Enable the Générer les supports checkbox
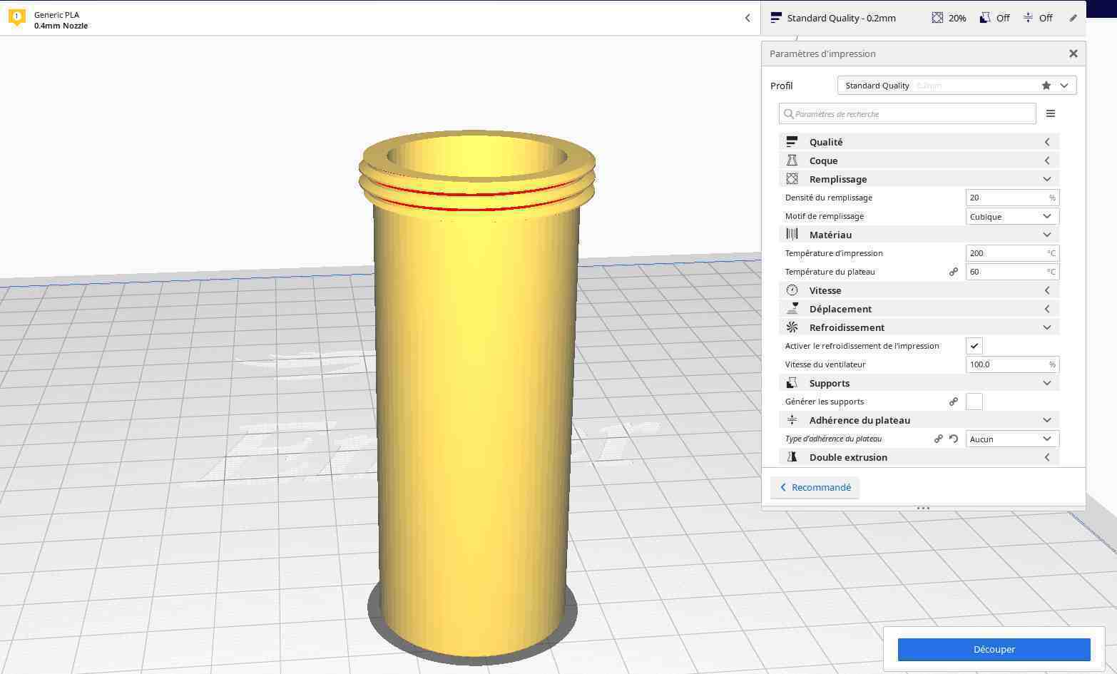The height and width of the screenshot is (674, 1117). click(x=974, y=401)
